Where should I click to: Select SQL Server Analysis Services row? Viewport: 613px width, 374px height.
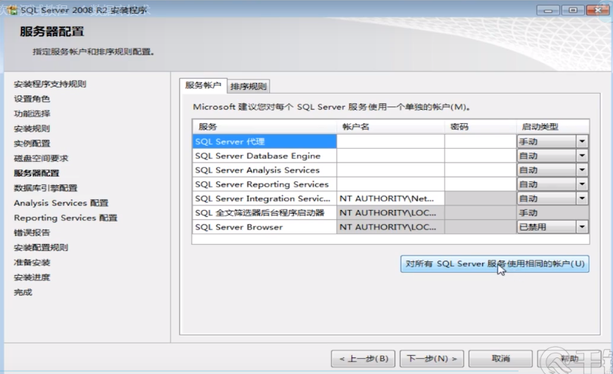point(265,170)
